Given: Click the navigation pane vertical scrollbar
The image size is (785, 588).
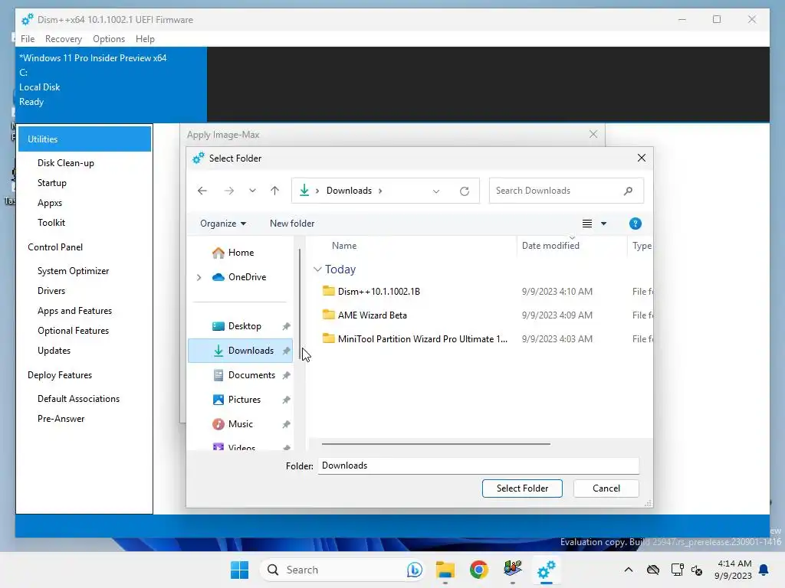Looking at the screenshot, I should [x=300, y=304].
